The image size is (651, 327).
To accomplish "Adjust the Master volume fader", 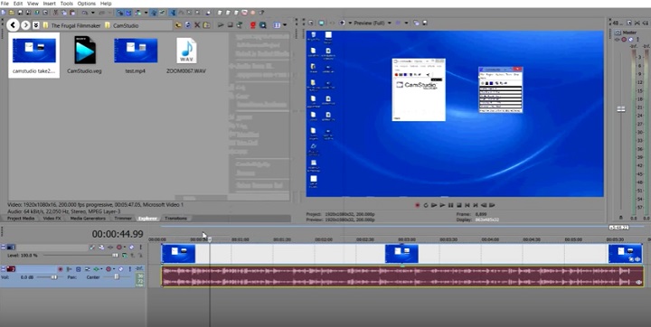I will tap(621, 109).
